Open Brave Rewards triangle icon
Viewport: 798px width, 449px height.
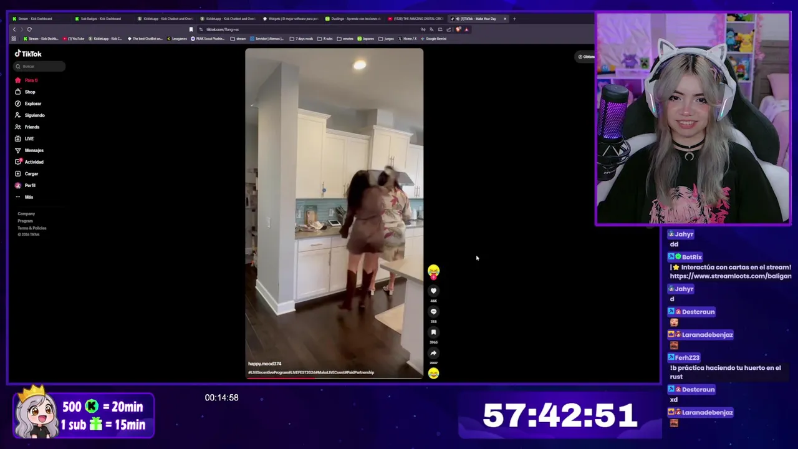[x=466, y=29]
